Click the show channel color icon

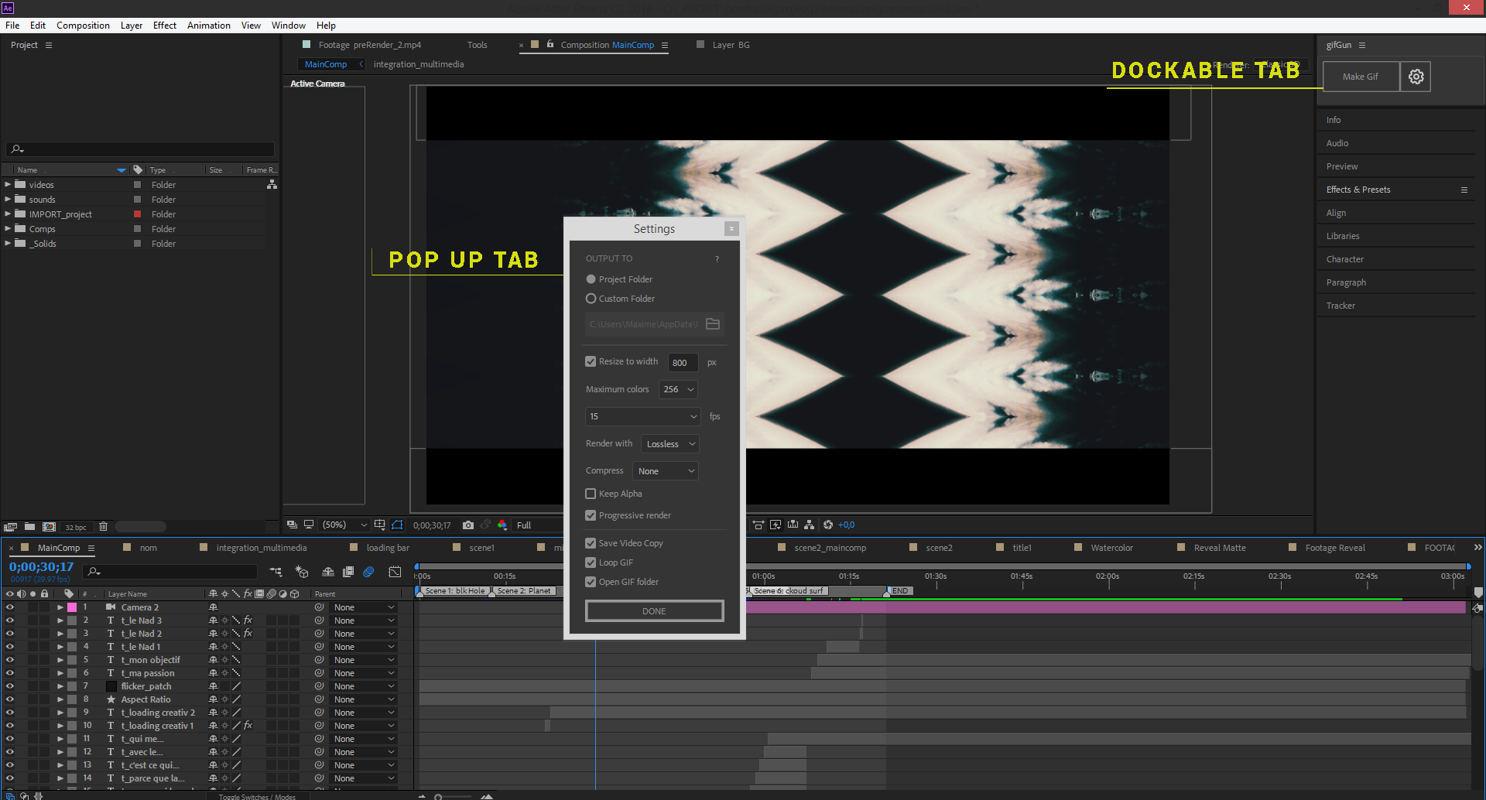click(502, 525)
